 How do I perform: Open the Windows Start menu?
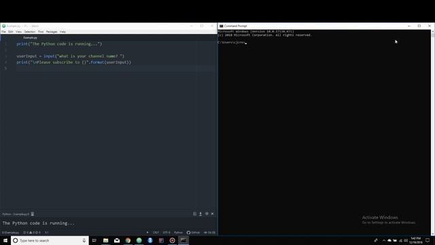(5, 240)
